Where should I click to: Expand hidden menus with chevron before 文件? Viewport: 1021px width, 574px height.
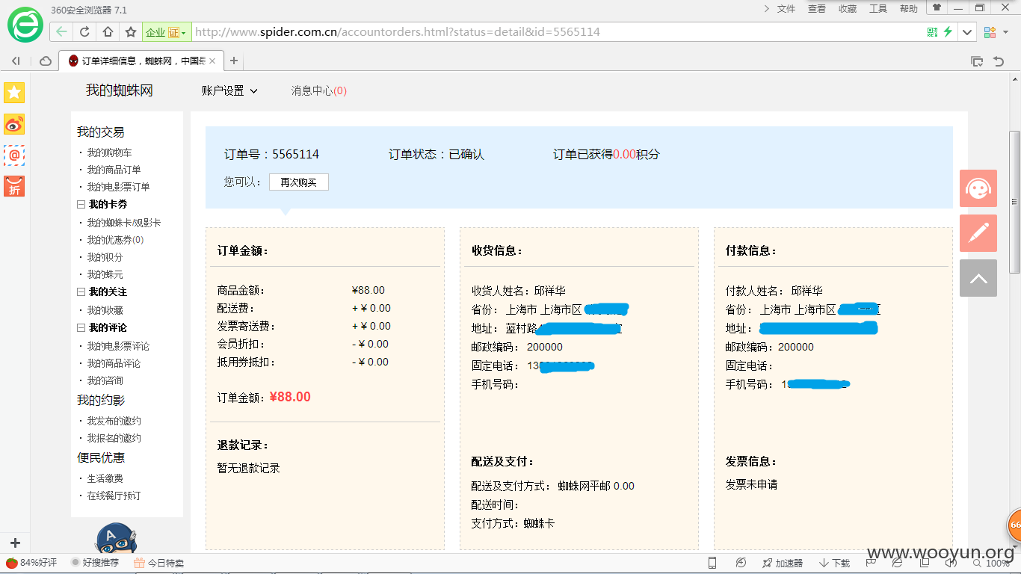[x=767, y=8]
